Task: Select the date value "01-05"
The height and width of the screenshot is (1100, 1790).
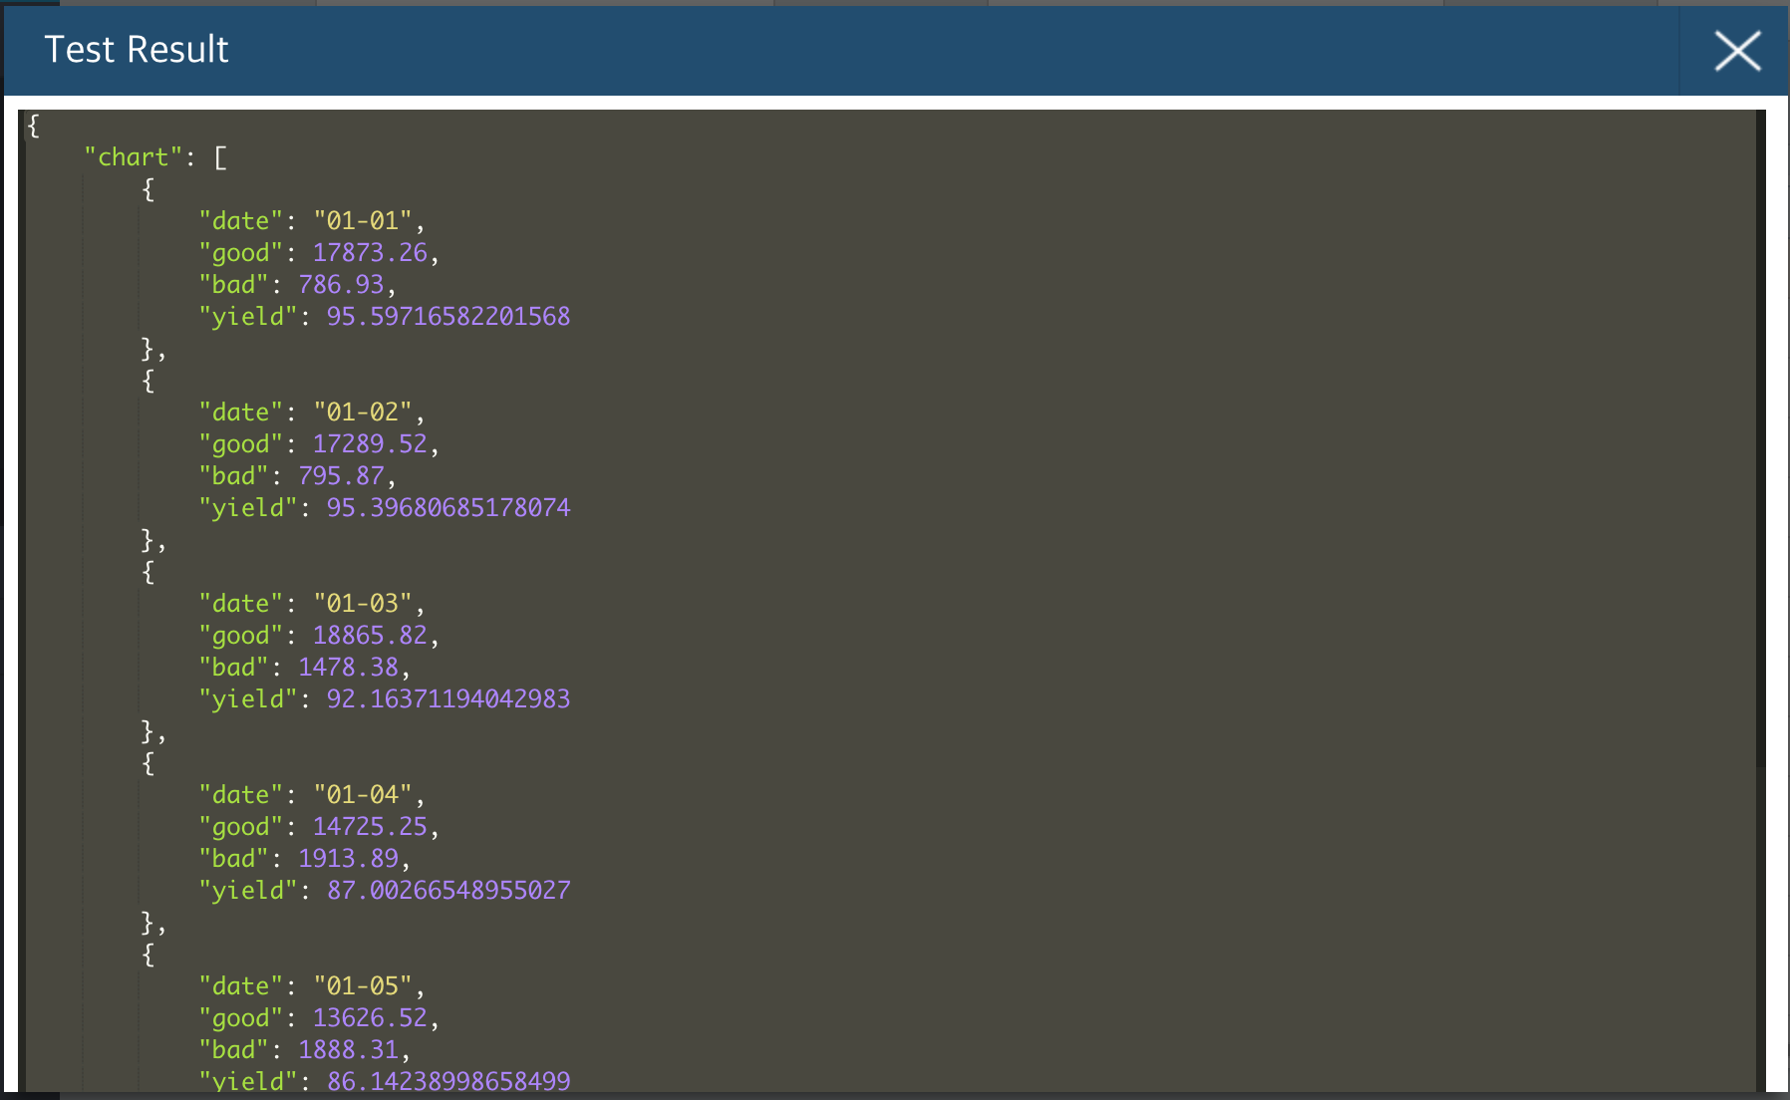Action: click(363, 986)
